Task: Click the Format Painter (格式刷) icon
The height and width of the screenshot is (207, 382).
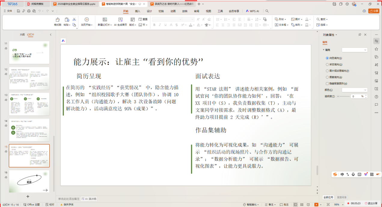Action: point(57,20)
